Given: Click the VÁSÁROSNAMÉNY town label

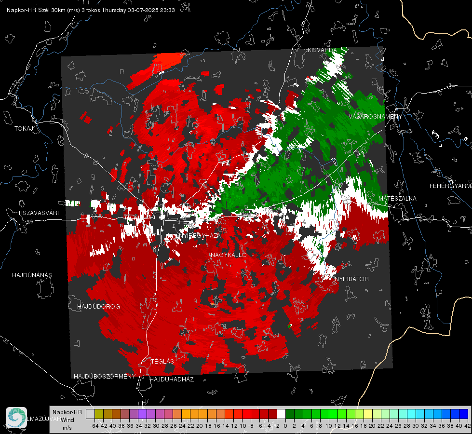Looking at the screenshot, I should tap(376, 116).
